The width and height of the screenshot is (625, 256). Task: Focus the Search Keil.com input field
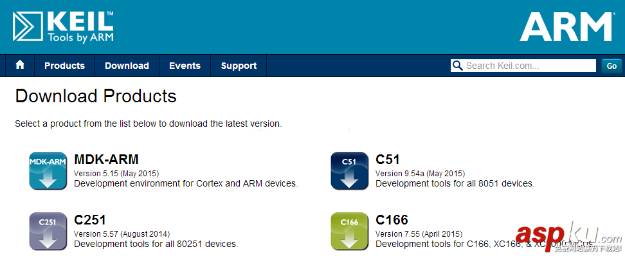(523, 66)
